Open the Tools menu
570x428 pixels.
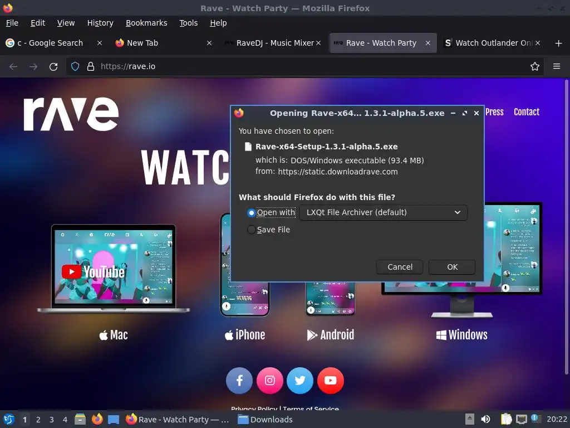point(188,23)
